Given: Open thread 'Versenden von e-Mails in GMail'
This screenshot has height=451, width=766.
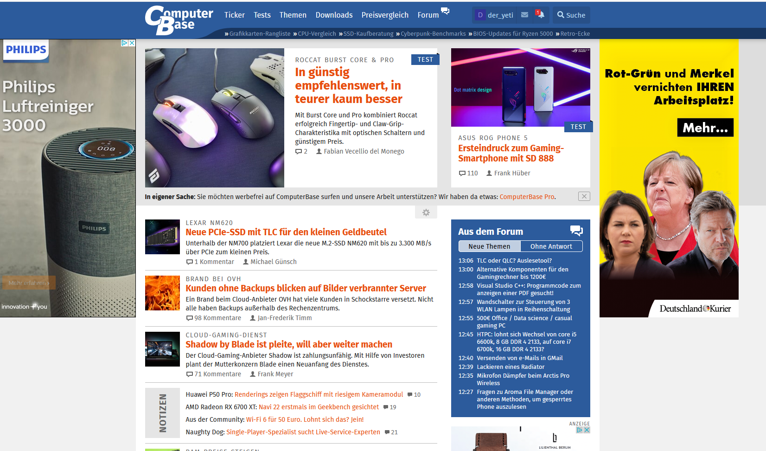Looking at the screenshot, I should (520, 358).
